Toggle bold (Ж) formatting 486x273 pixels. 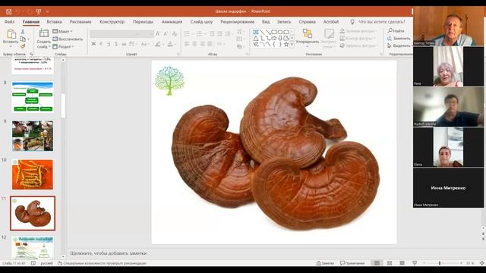93,44
